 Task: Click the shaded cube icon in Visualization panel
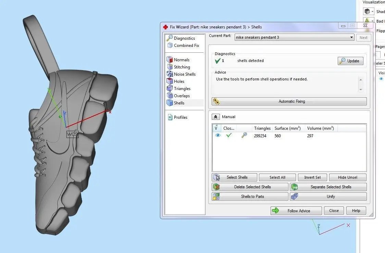[367, 12]
